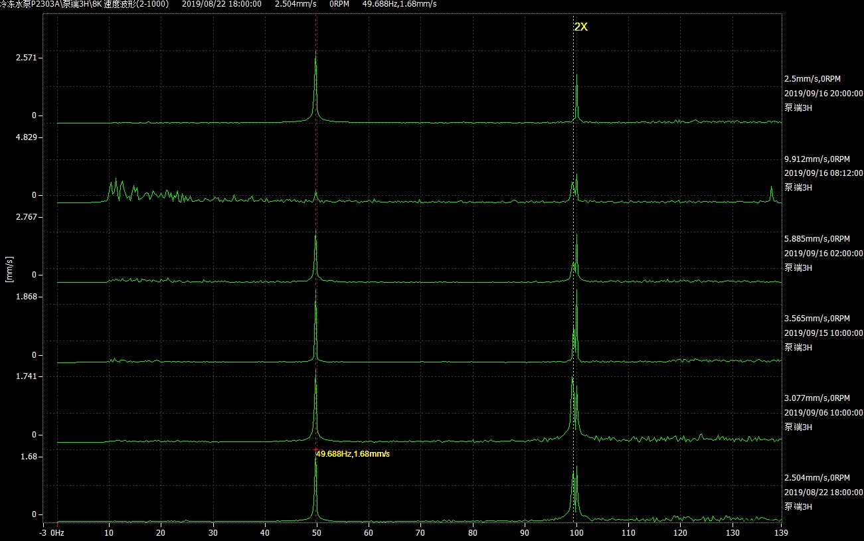Click the yellow 2X harmonic marker label
This screenshot has width=864, height=541.
581,27
